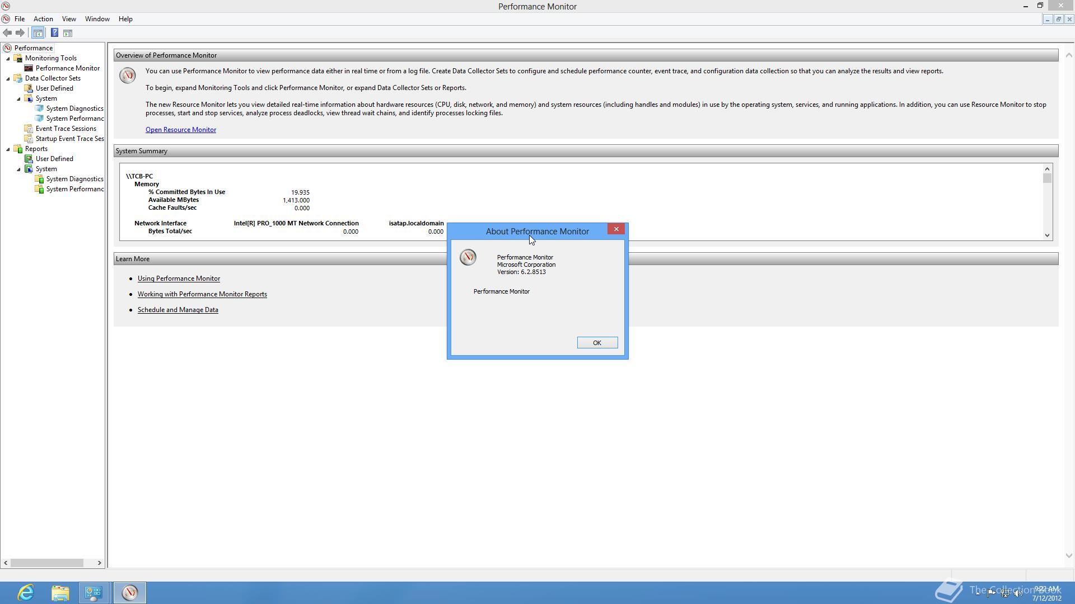Select Performance Monitor label under Monitoring Tools
1075x604 pixels.
(68, 68)
